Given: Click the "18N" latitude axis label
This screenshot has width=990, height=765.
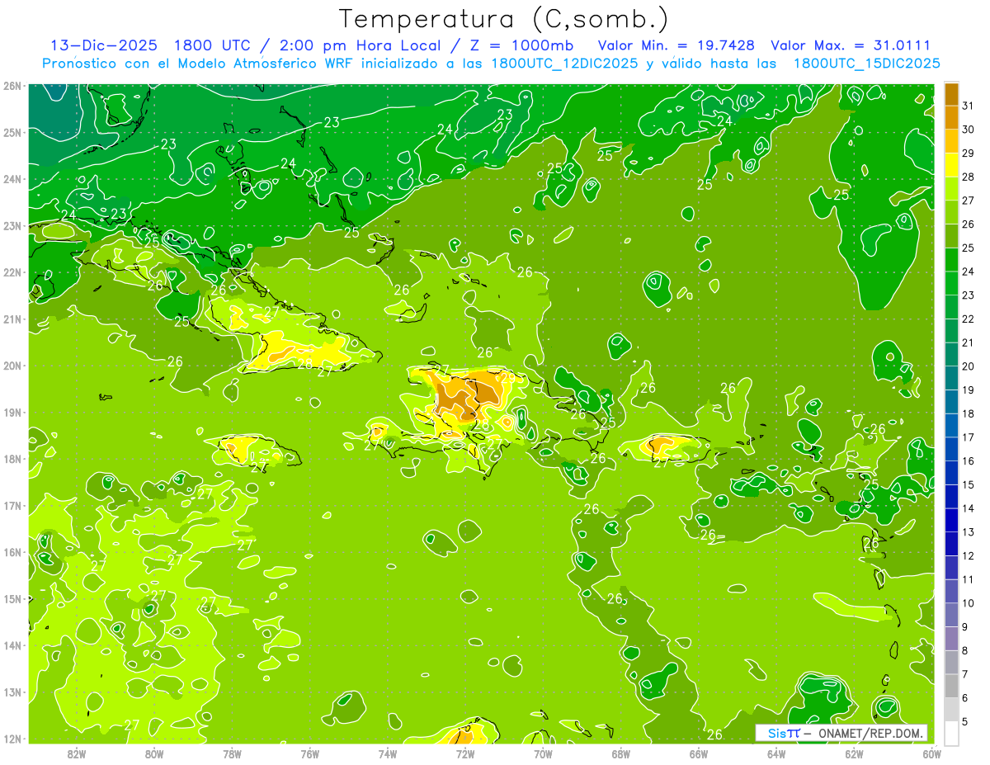Looking at the screenshot, I should (x=12, y=459).
